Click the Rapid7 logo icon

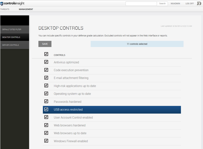pyautogui.click(x=199, y=4)
